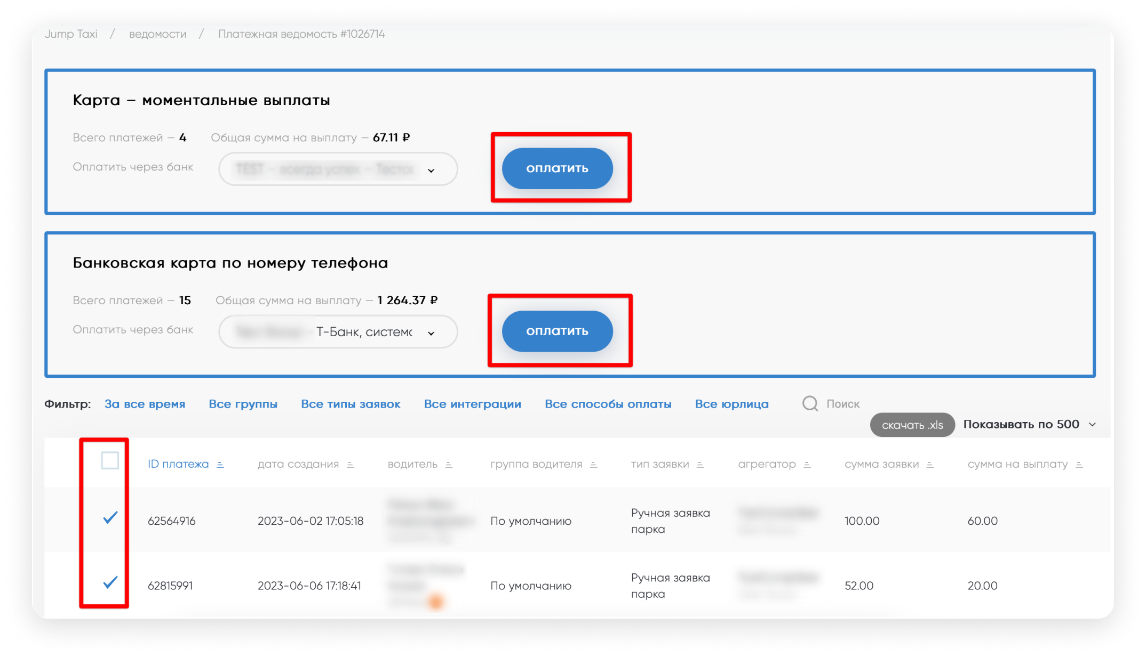This screenshot has height=657, width=1146.
Task: Click оплатить for instant card payouts
Action: 557,168
